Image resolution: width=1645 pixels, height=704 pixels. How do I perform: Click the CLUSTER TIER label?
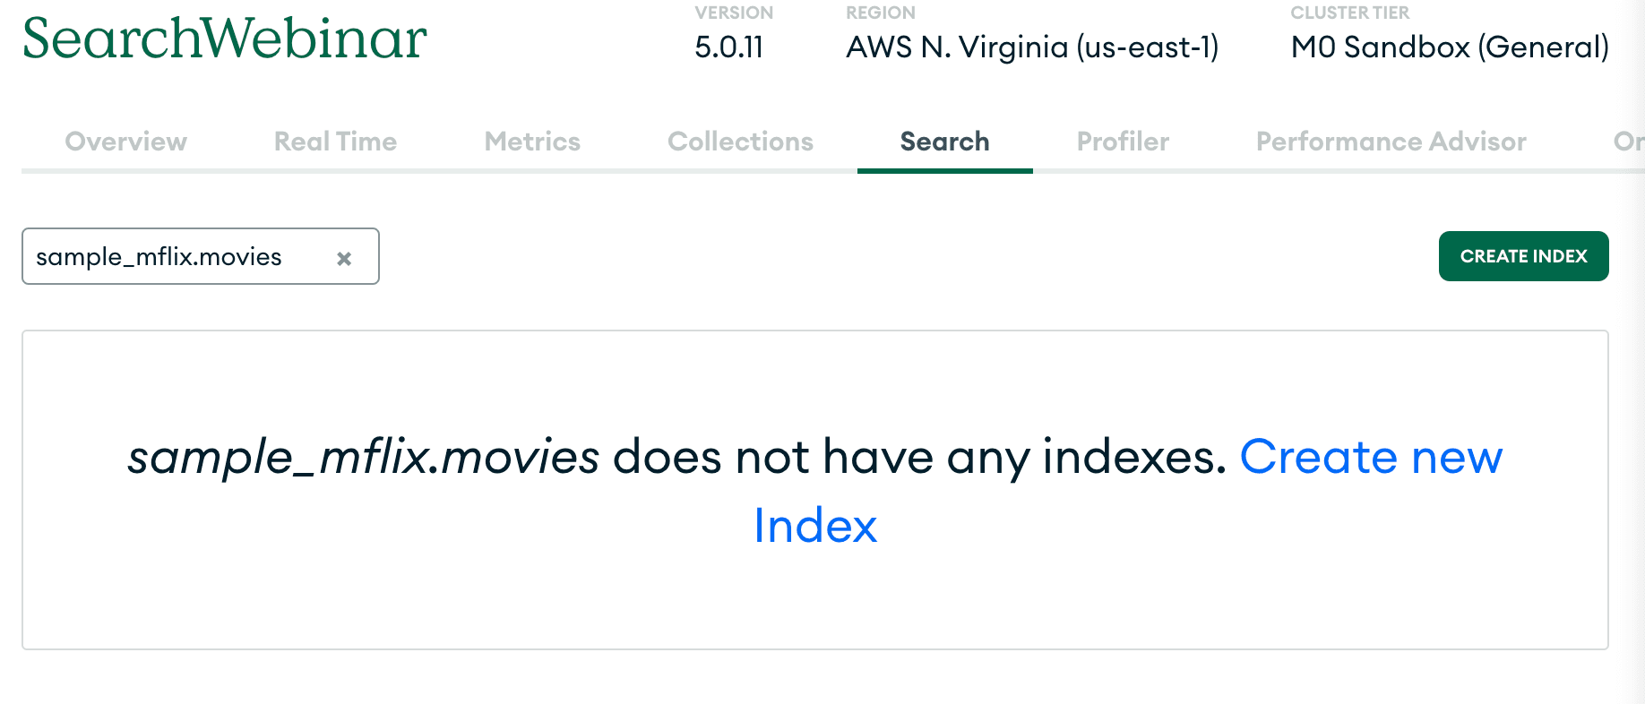tap(1349, 13)
